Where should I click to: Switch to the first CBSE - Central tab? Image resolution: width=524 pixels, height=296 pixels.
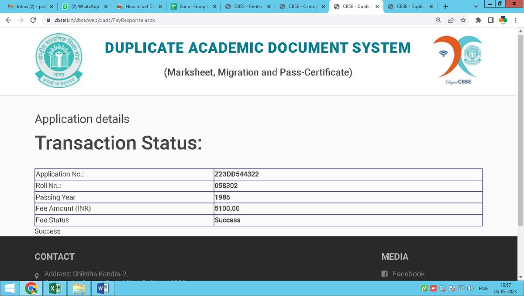coord(248,7)
